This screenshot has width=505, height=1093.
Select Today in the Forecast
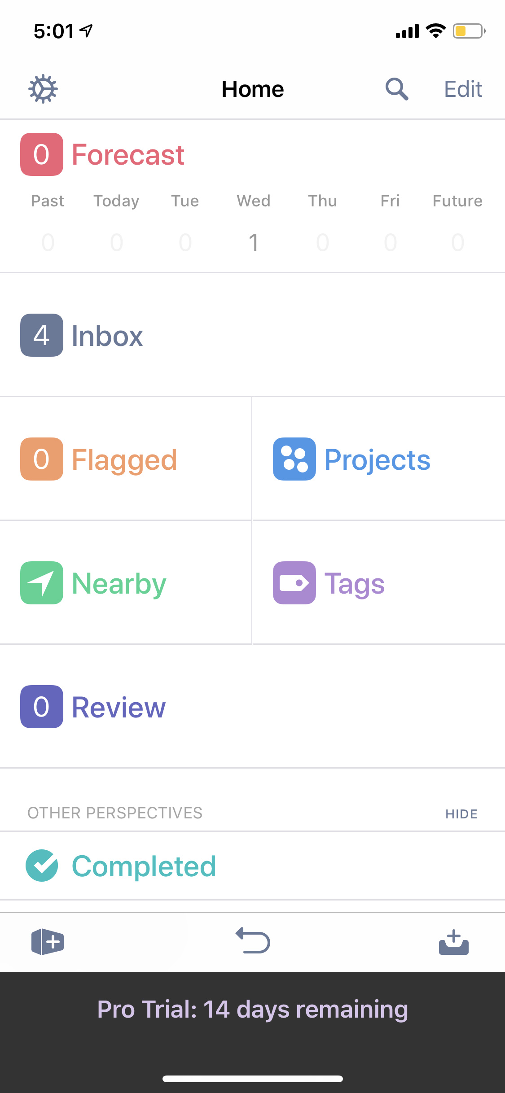(x=116, y=223)
